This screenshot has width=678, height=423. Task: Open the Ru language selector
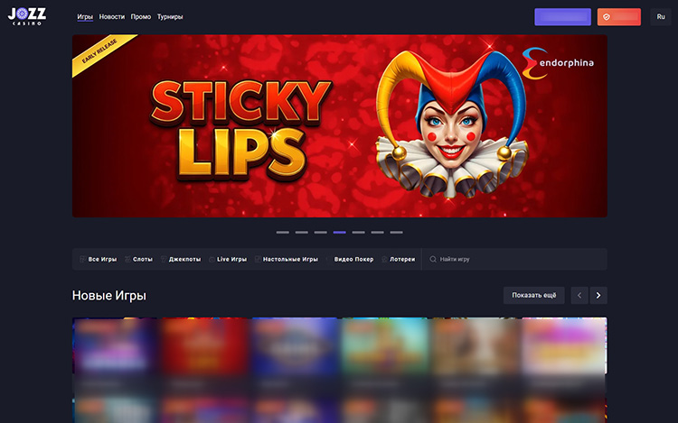click(661, 17)
